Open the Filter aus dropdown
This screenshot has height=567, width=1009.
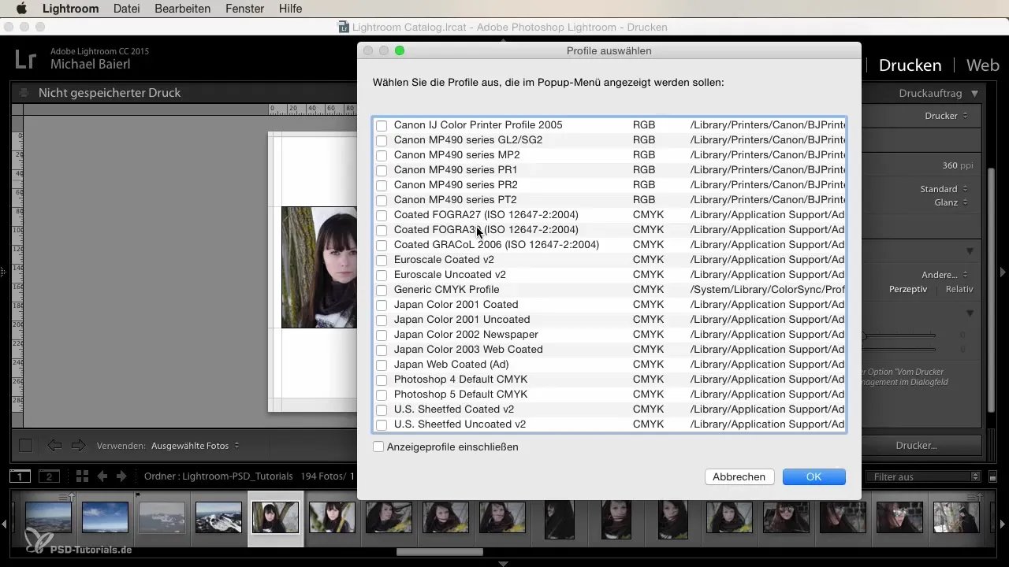tap(923, 476)
